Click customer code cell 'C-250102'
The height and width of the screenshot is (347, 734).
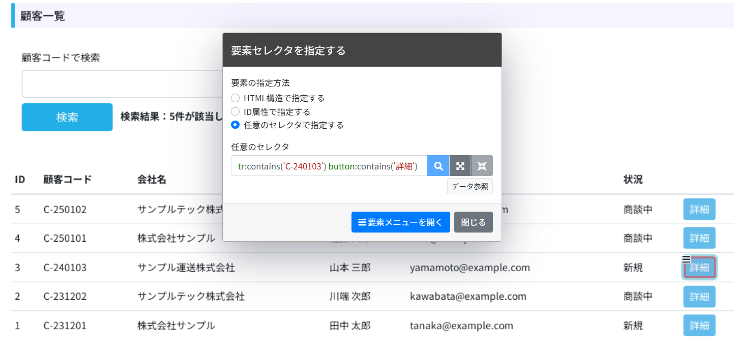pos(65,209)
